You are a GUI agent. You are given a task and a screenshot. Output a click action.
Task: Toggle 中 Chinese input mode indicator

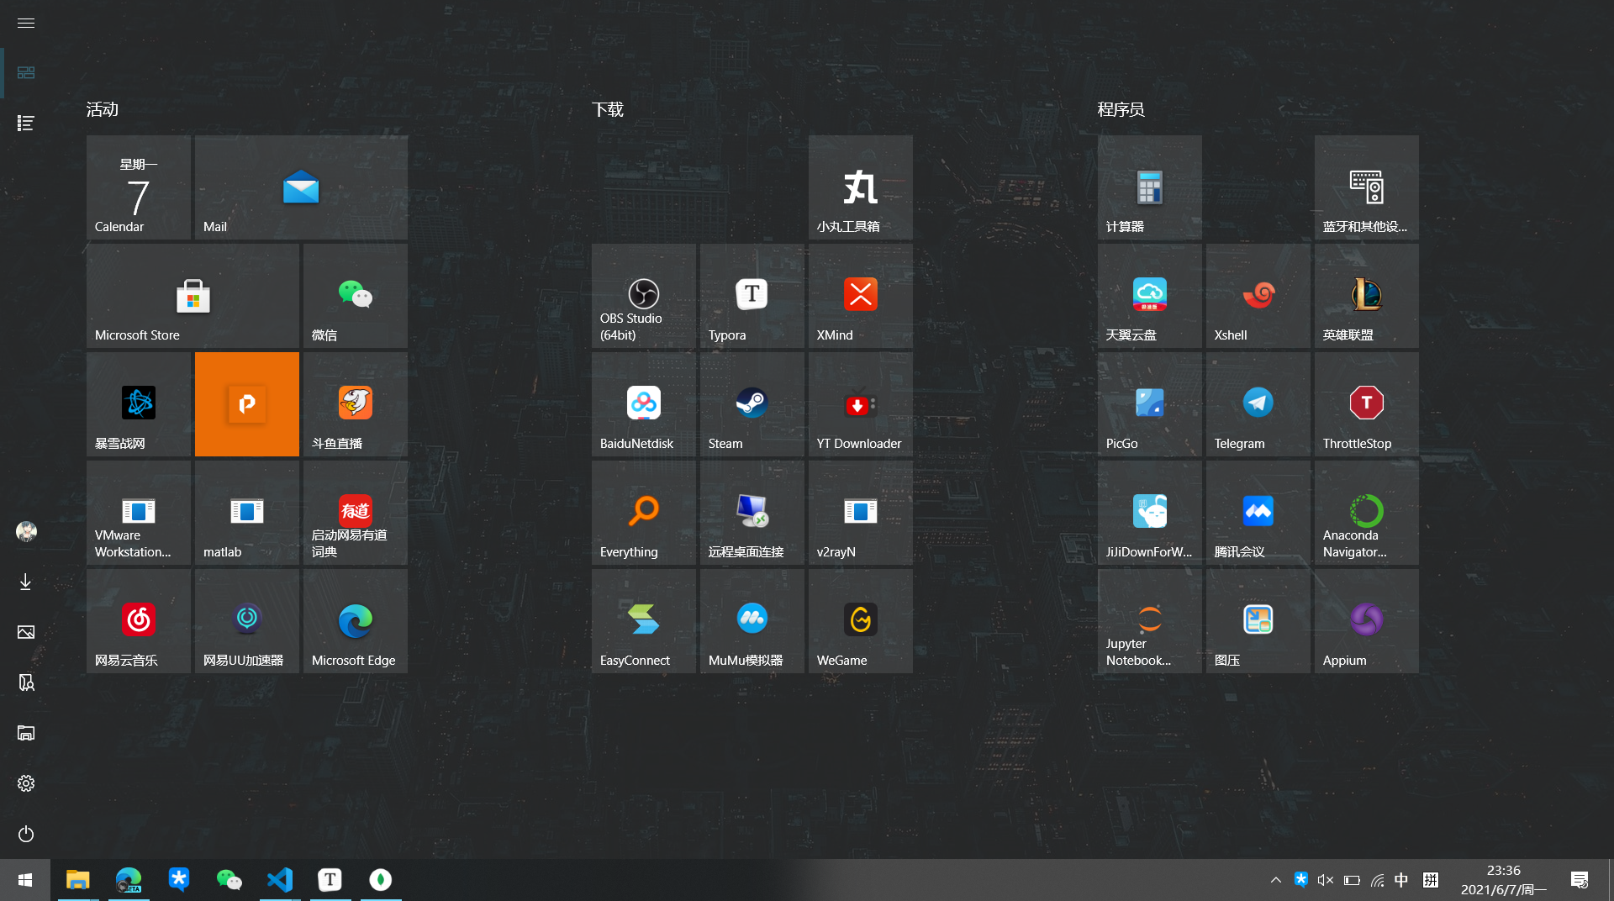pos(1401,880)
